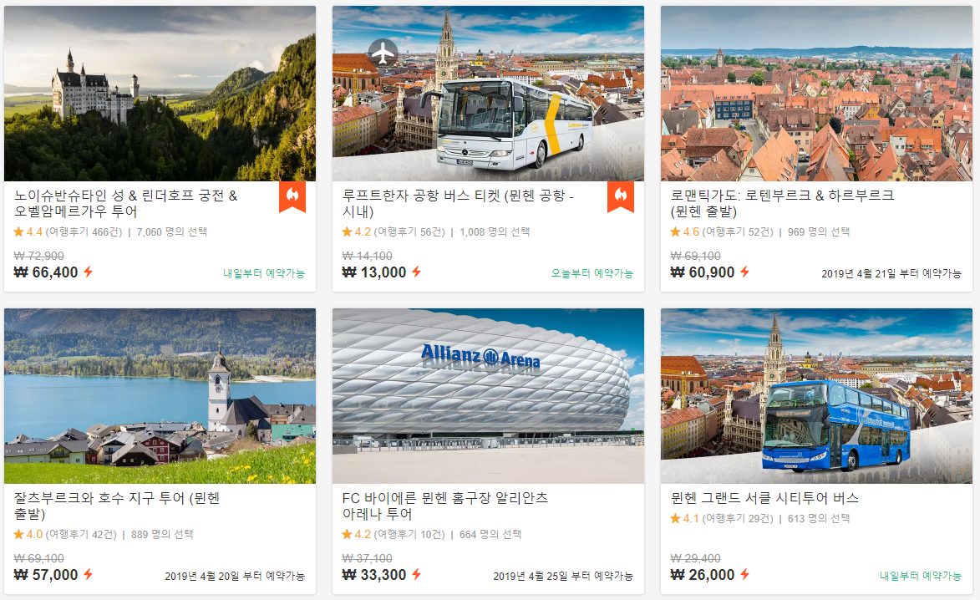This screenshot has height=600, width=980.
Task: Click lightning bolt next to ₩ 33,300 price
Action: pos(416,574)
